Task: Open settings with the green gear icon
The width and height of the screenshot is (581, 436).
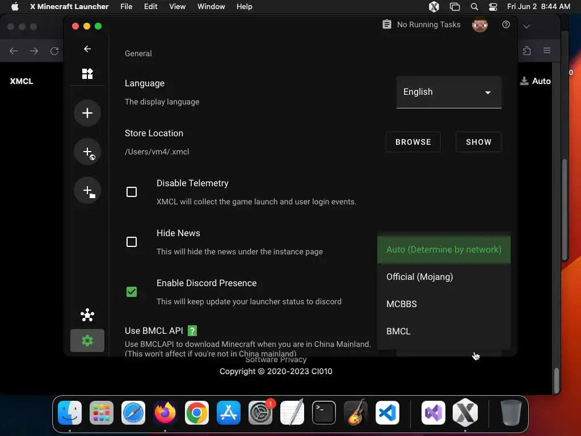Action: pyautogui.click(x=87, y=341)
